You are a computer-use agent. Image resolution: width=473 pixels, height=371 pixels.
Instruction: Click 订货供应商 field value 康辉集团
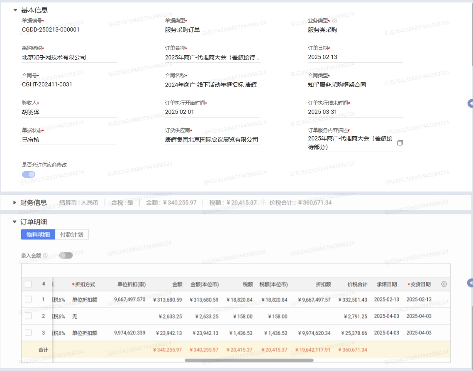tap(212, 140)
